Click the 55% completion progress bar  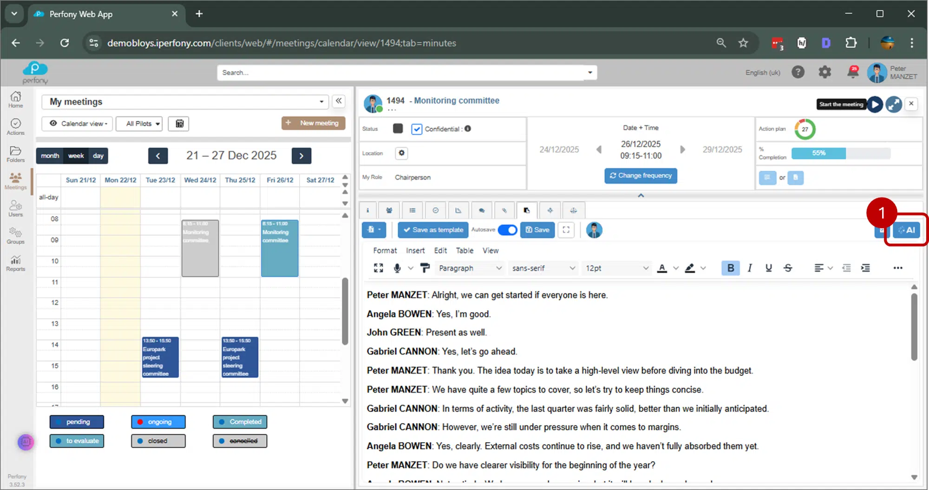[840, 153]
